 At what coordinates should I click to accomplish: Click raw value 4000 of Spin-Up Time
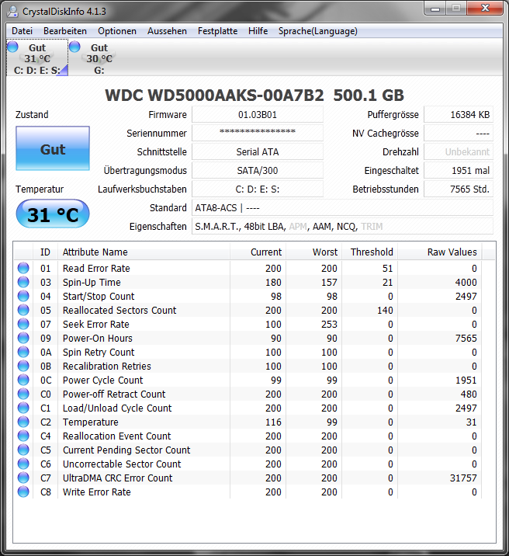[x=466, y=282]
